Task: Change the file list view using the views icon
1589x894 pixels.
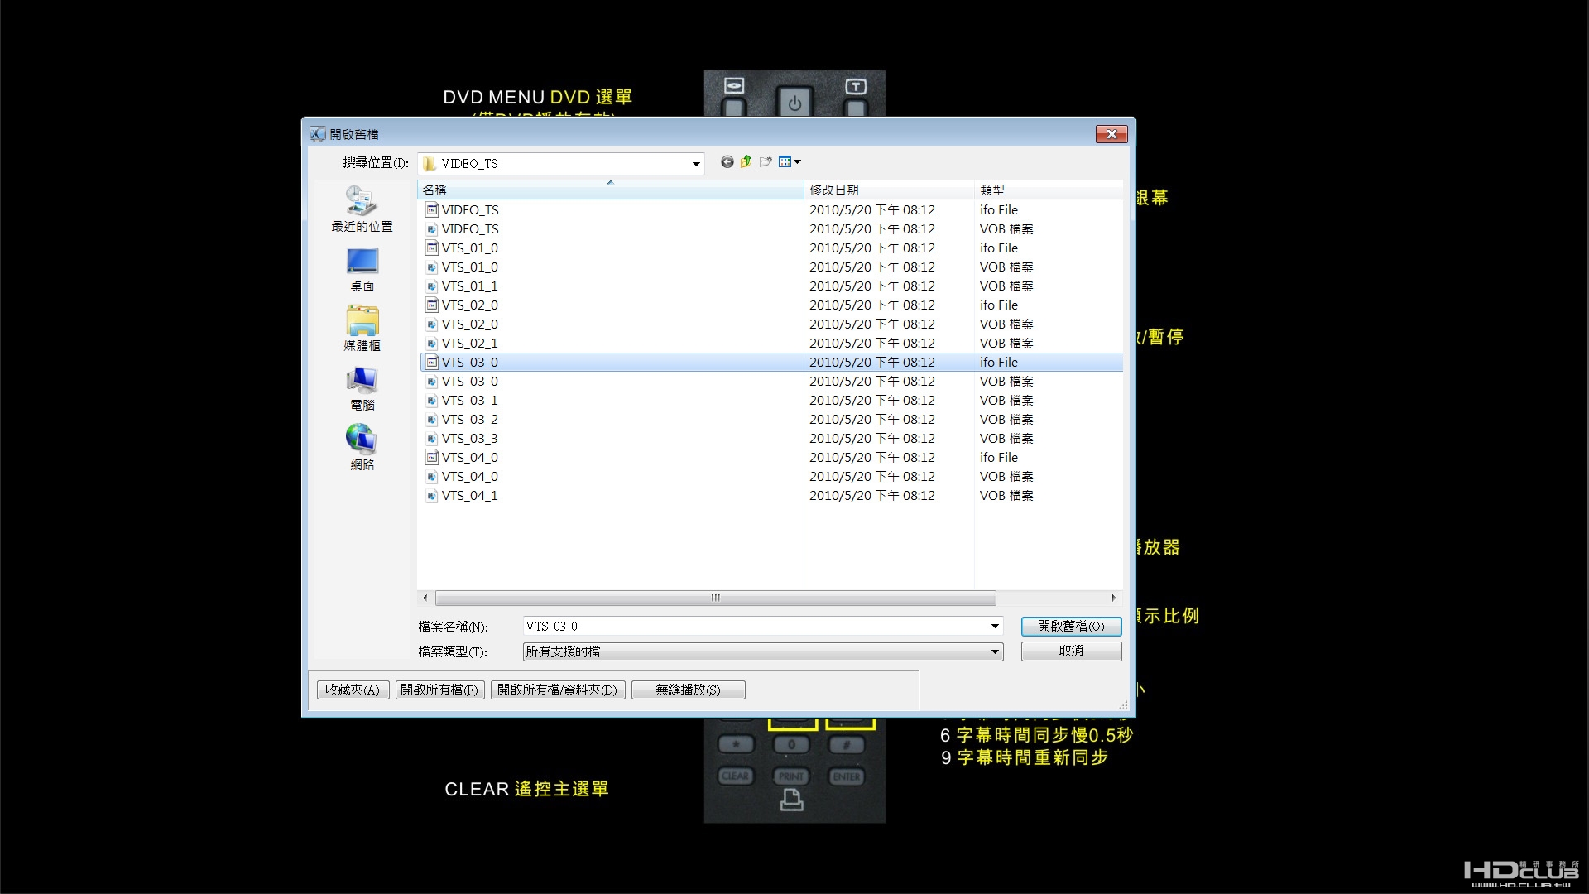Action: tap(784, 161)
